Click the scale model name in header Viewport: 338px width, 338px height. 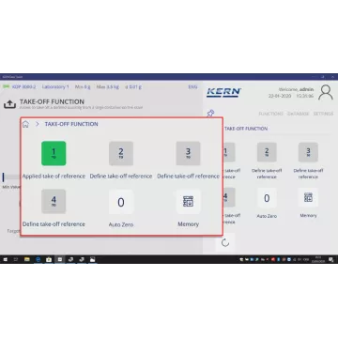click(x=24, y=87)
